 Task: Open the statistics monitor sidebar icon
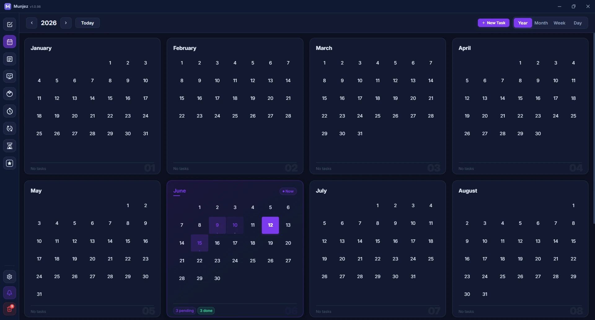[10, 77]
